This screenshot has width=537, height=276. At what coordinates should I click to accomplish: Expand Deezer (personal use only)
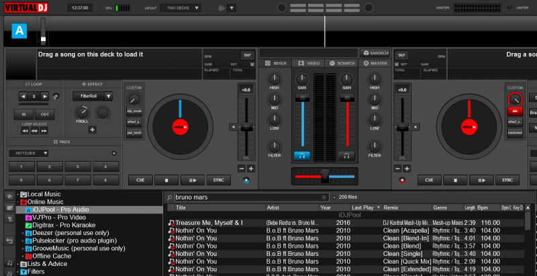click(x=23, y=233)
